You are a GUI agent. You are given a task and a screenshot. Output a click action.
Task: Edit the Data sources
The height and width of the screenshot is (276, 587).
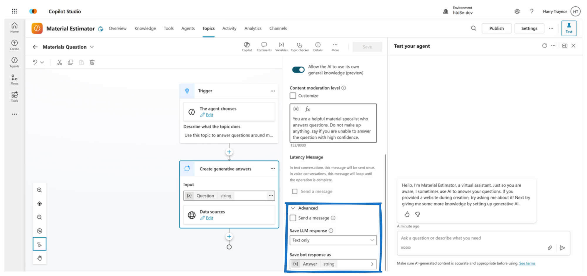(209, 218)
